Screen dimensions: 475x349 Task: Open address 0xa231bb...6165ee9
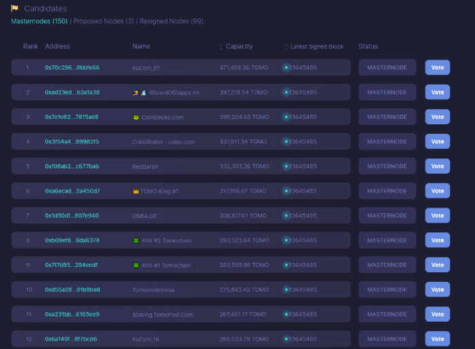coord(72,314)
